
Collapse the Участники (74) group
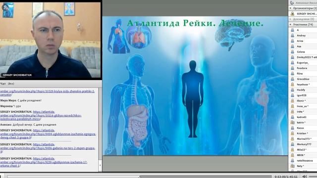[291, 25]
